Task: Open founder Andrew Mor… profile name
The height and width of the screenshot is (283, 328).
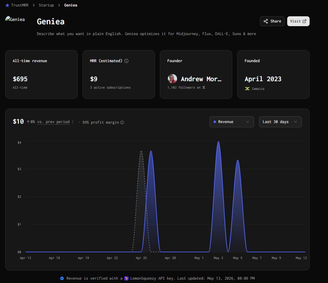Action: (201, 79)
